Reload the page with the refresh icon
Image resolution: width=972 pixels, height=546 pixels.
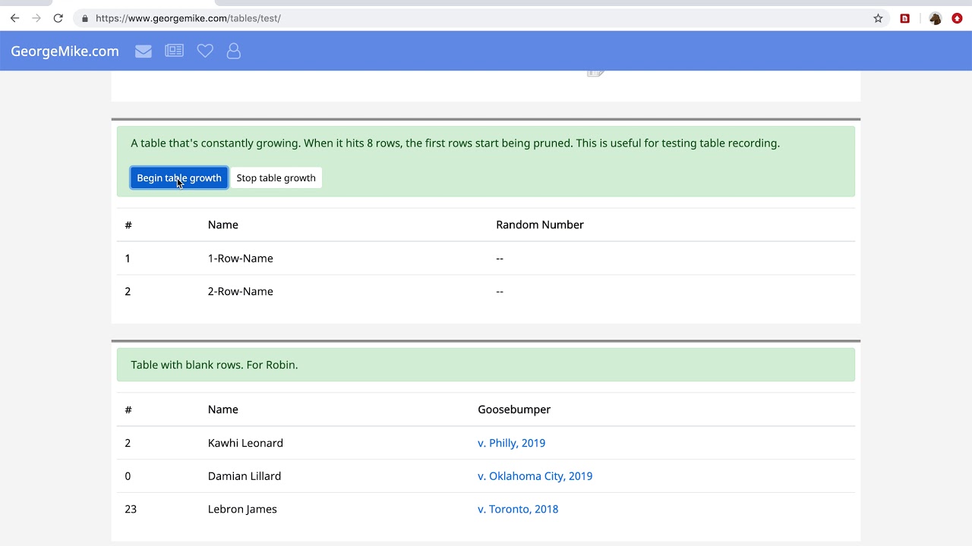click(x=58, y=18)
